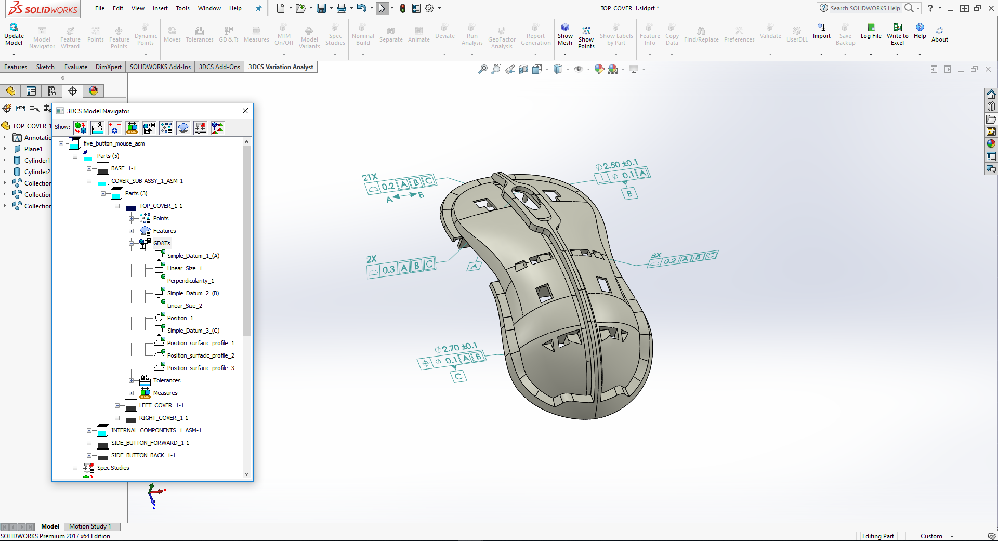Open the Nominal Build tool
This screenshot has width=998, height=541.
click(362, 34)
